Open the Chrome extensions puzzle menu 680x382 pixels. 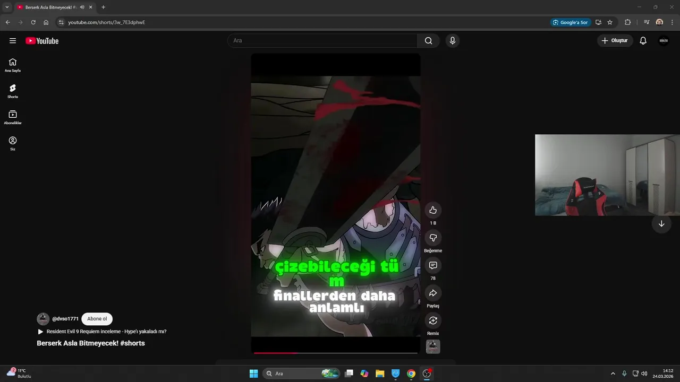tap(628, 22)
